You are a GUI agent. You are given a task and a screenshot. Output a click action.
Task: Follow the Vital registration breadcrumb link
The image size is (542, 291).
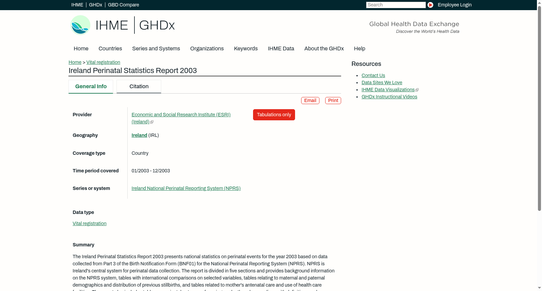pos(103,62)
